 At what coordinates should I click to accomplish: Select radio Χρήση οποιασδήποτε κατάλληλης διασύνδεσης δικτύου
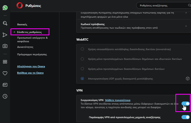click(x=82, y=49)
